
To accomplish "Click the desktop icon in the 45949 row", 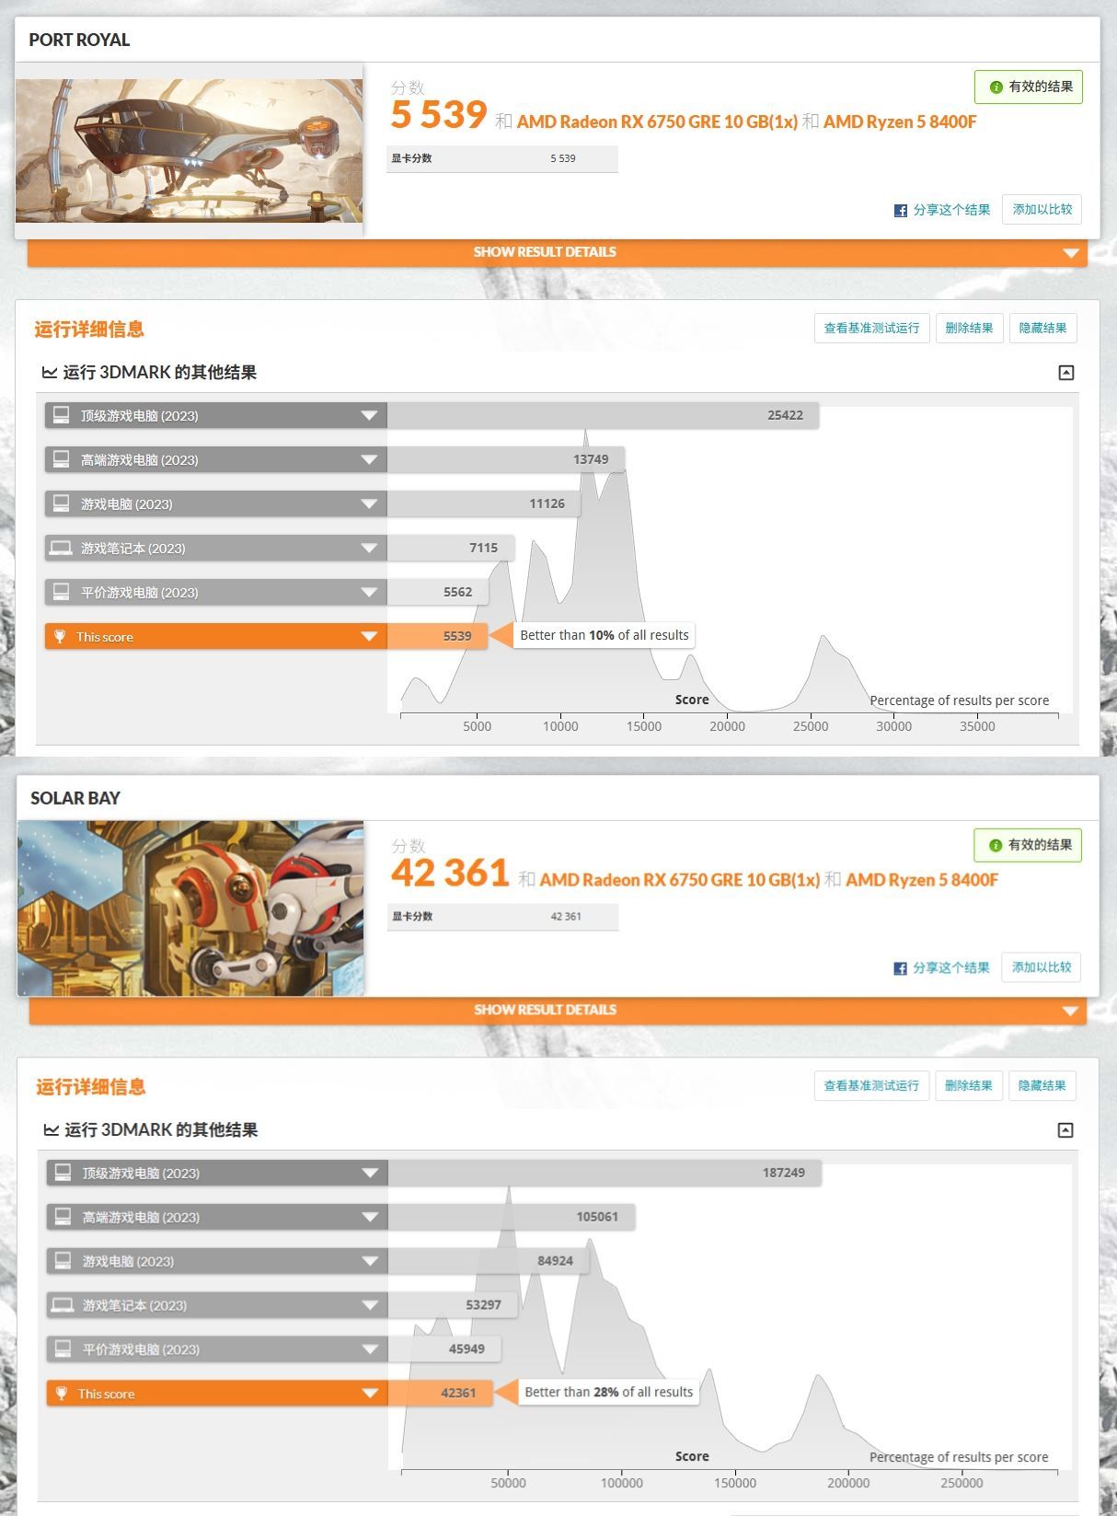I will point(63,1348).
